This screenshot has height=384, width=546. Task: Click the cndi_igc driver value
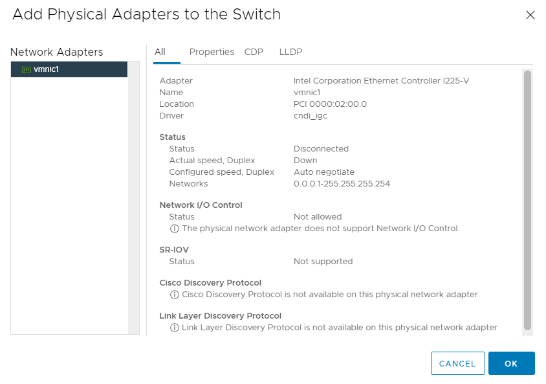point(311,116)
